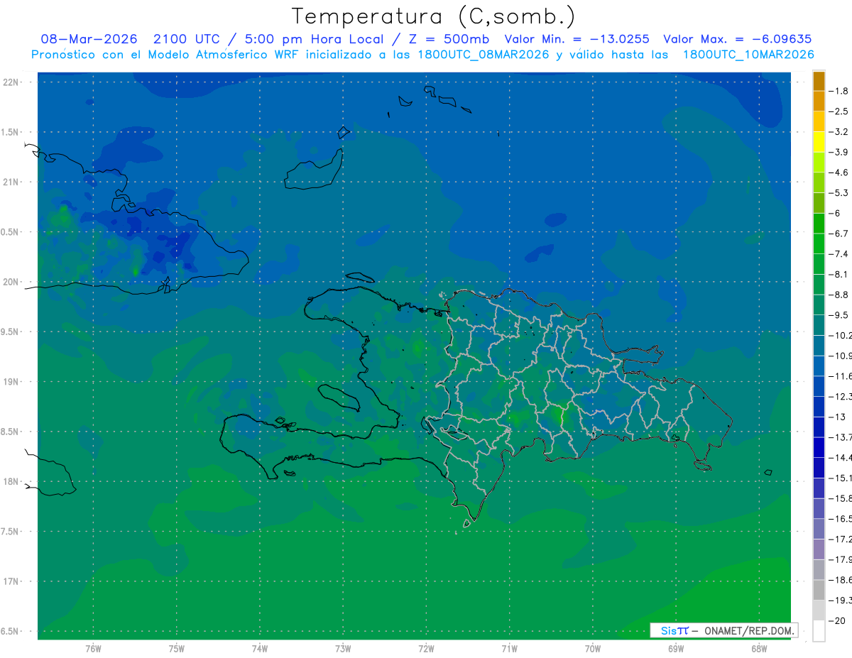
Task: Pick the dark orange swatch above -1.8
Action: 819,81
